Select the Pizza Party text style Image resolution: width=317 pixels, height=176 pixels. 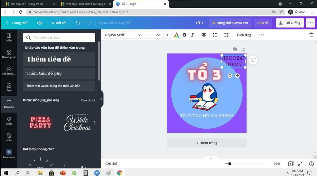click(41, 122)
